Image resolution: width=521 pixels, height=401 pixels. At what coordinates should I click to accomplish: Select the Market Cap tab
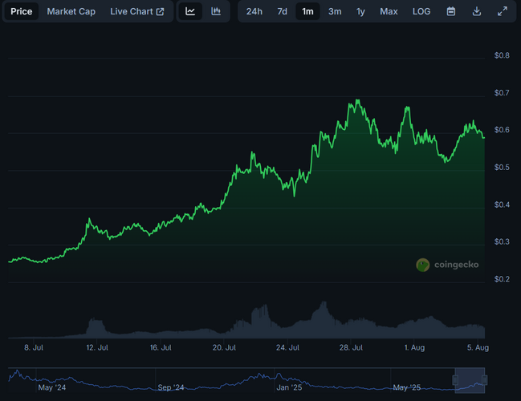[71, 11]
